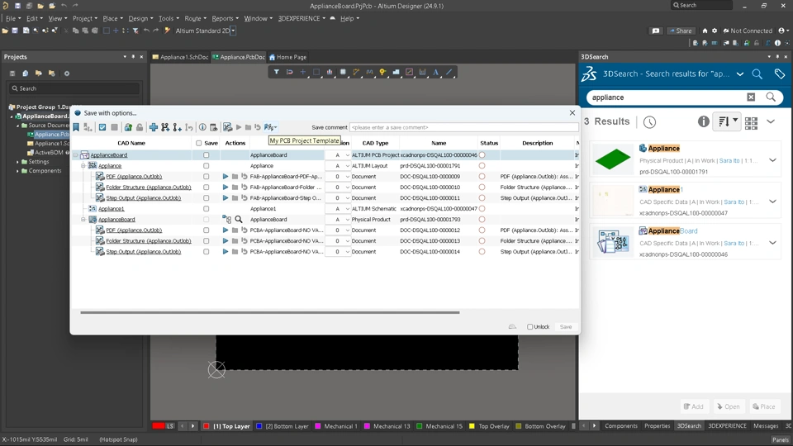Expand the ApplianceBoard search result chevron
The height and width of the screenshot is (446, 793).
pos(772,243)
